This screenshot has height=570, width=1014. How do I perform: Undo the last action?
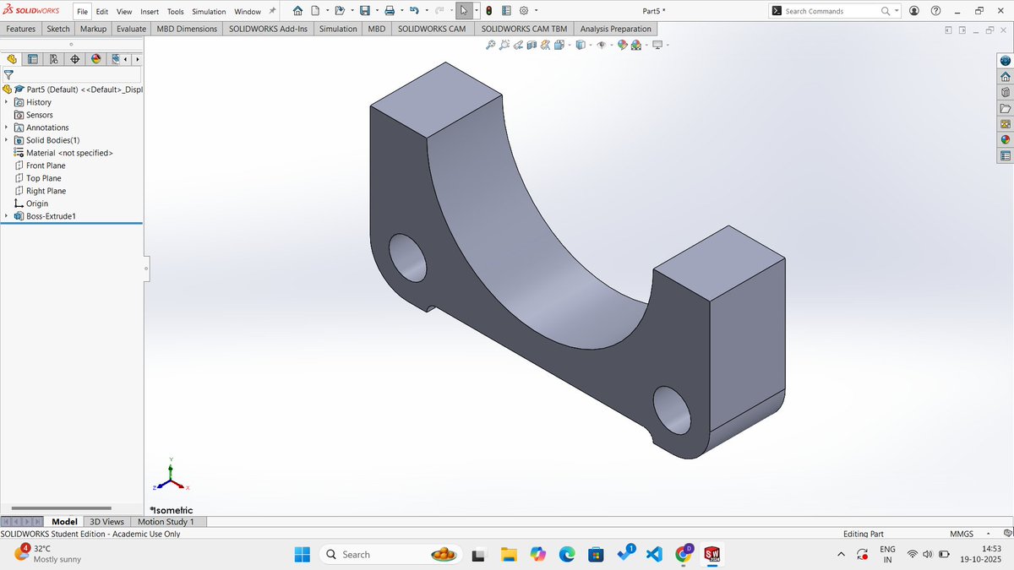(413, 11)
